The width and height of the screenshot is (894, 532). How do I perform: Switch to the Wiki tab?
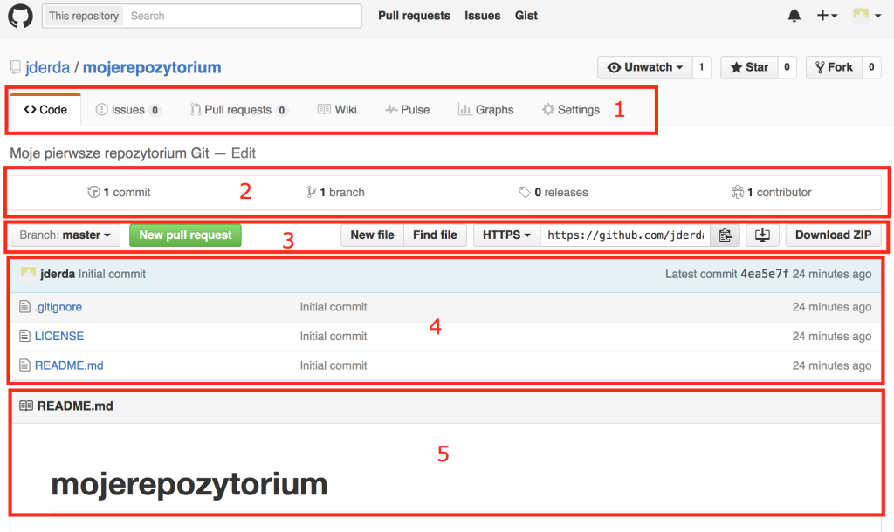click(x=337, y=109)
